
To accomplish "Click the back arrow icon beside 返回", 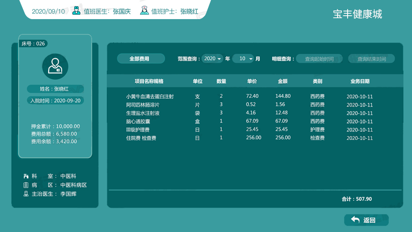I will point(355,220).
